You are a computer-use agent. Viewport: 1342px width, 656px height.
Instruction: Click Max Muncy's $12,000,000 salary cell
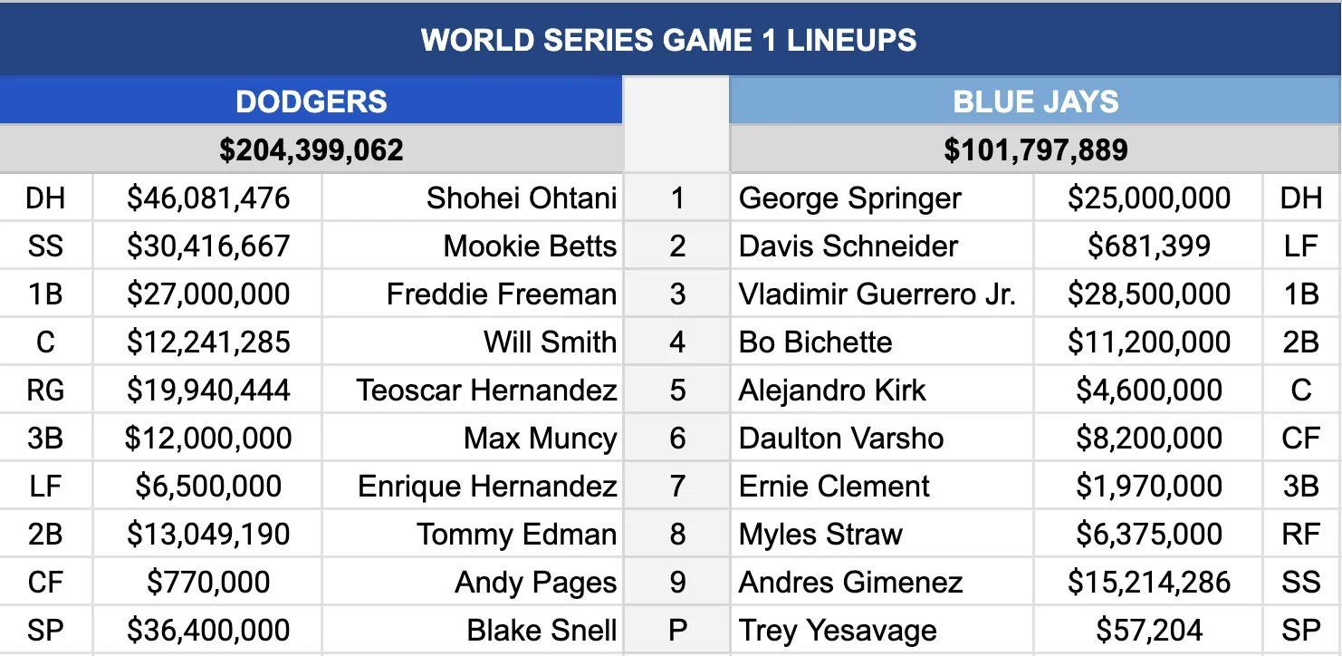(x=208, y=439)
